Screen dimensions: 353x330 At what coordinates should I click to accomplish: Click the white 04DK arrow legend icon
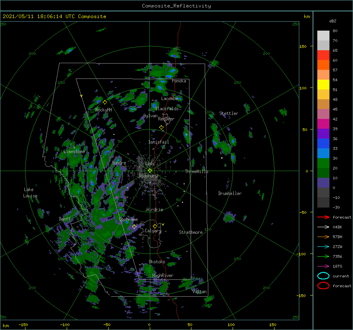(323, 227)
